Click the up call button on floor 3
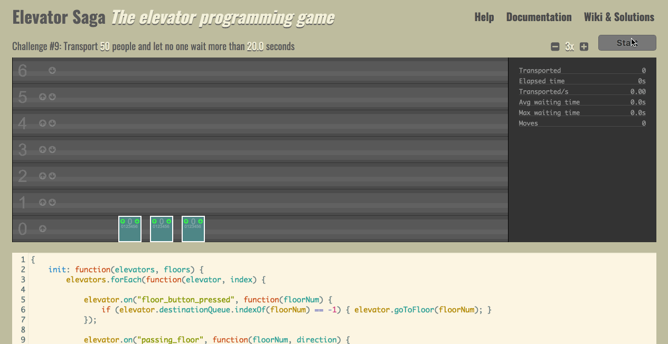Viewport: 668px width, 344px height. pyautogui.click(x=43, y=149)
